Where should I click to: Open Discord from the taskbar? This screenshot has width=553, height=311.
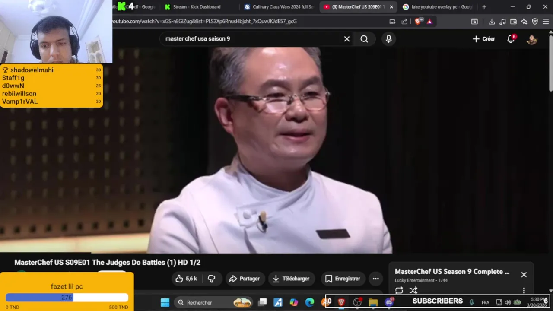[389, 302]
